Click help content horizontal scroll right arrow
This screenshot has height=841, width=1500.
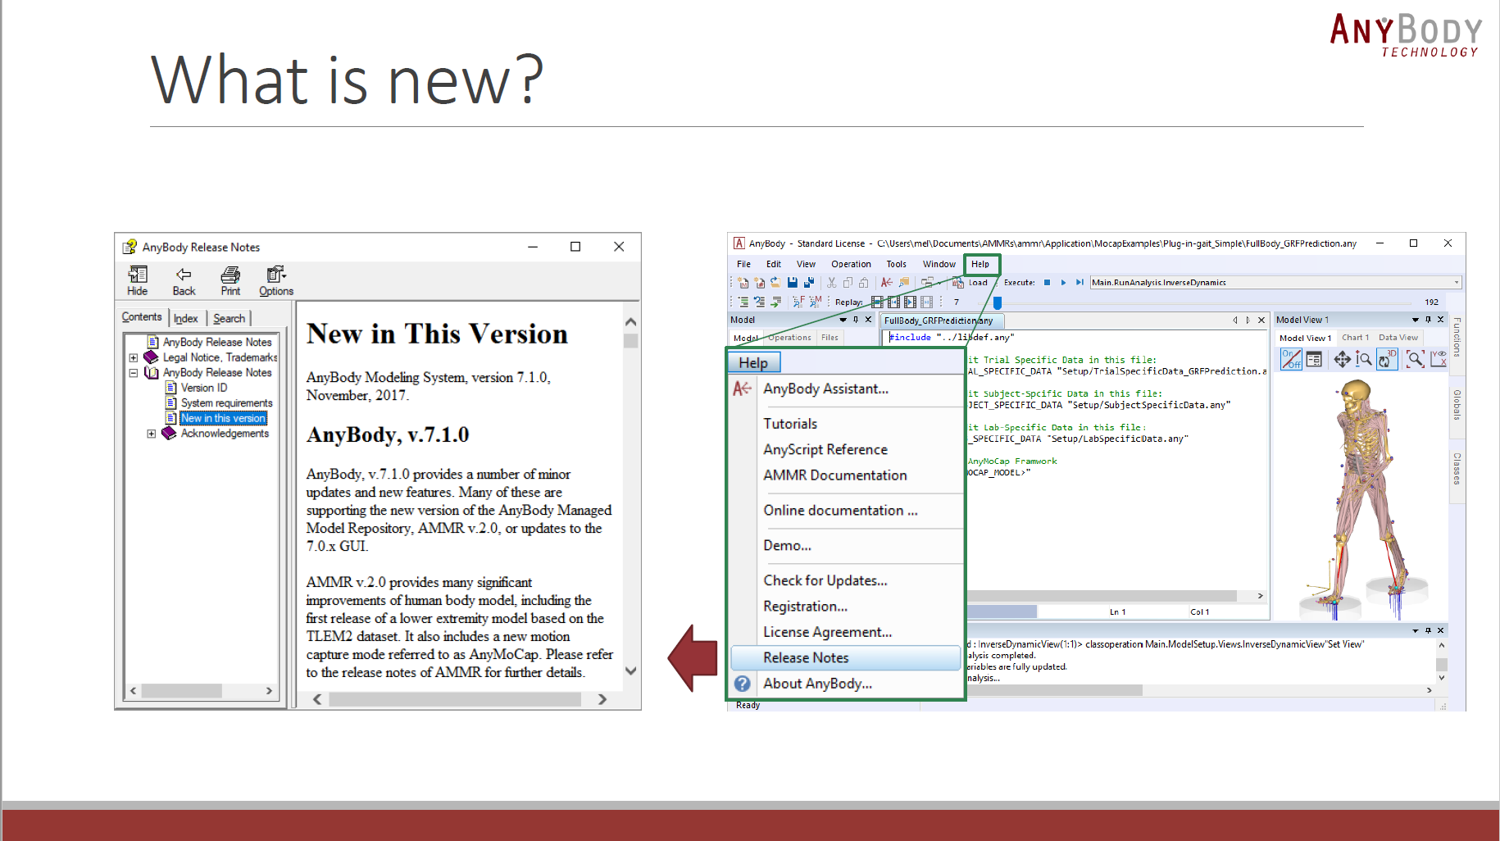[x=602, y=699]
